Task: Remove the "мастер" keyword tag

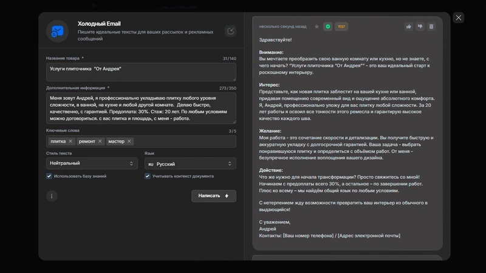Action: (x=129, y=141)
